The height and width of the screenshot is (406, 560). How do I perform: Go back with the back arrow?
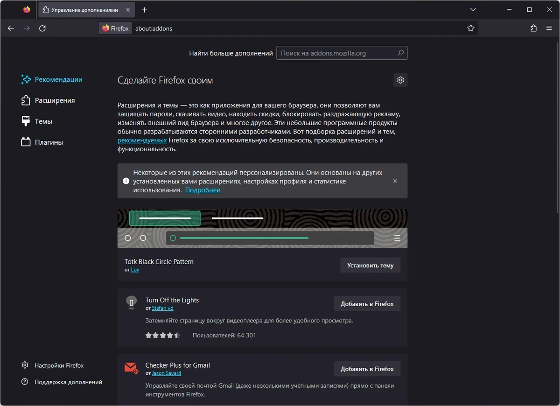11,28
